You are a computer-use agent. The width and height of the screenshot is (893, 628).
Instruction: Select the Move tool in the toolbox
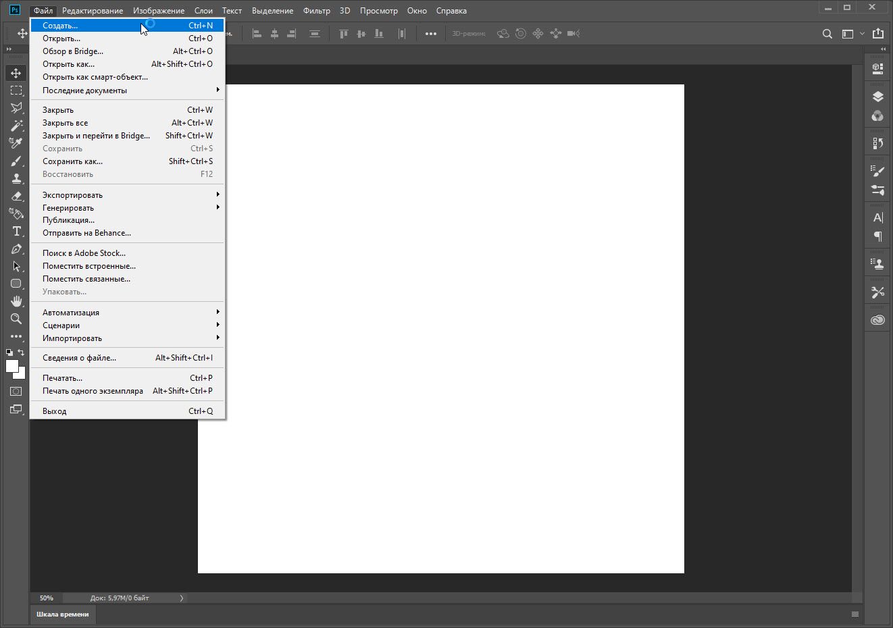(16, 73)
